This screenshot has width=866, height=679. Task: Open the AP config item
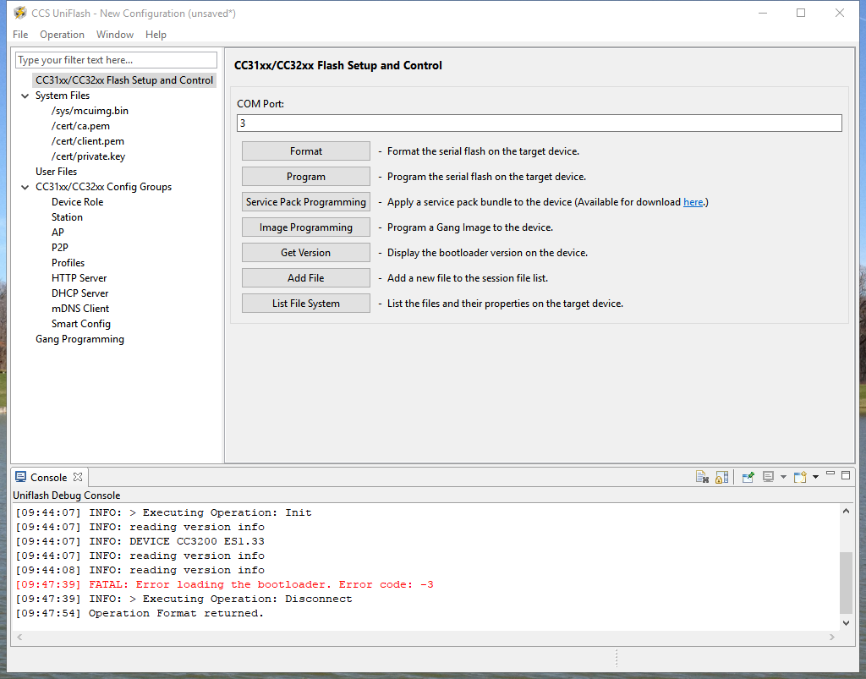[x=58, y=233]
